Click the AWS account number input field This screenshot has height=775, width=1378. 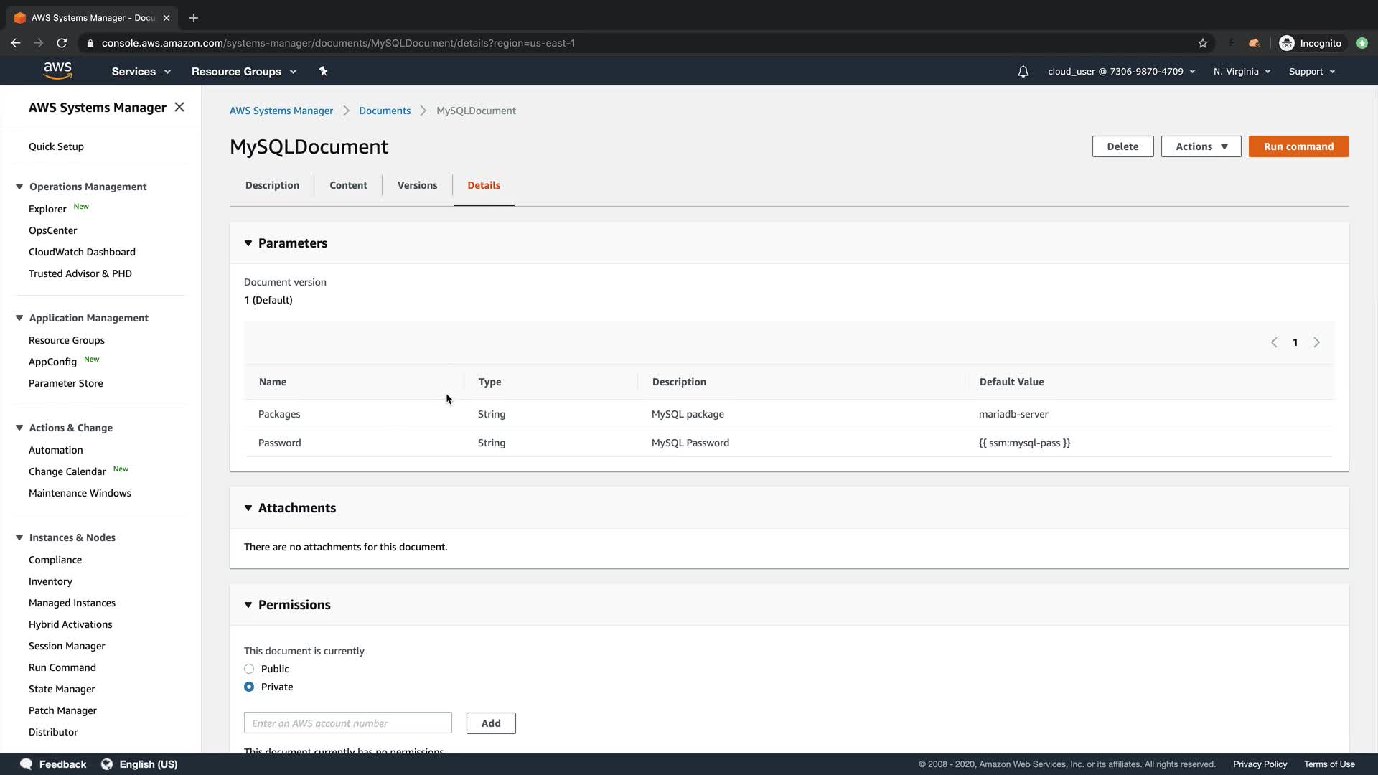click(x=348, y=723)
